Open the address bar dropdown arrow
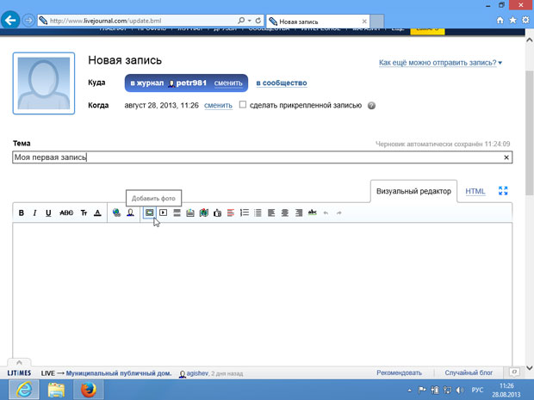Screen dimensions: 534x400 click(249, 19)
